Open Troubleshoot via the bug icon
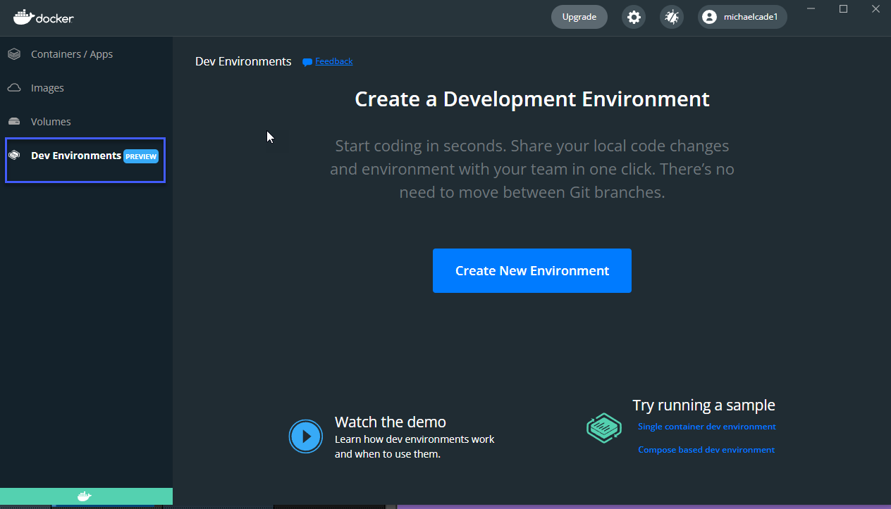The image size is (891, 509). pos(671,16)
